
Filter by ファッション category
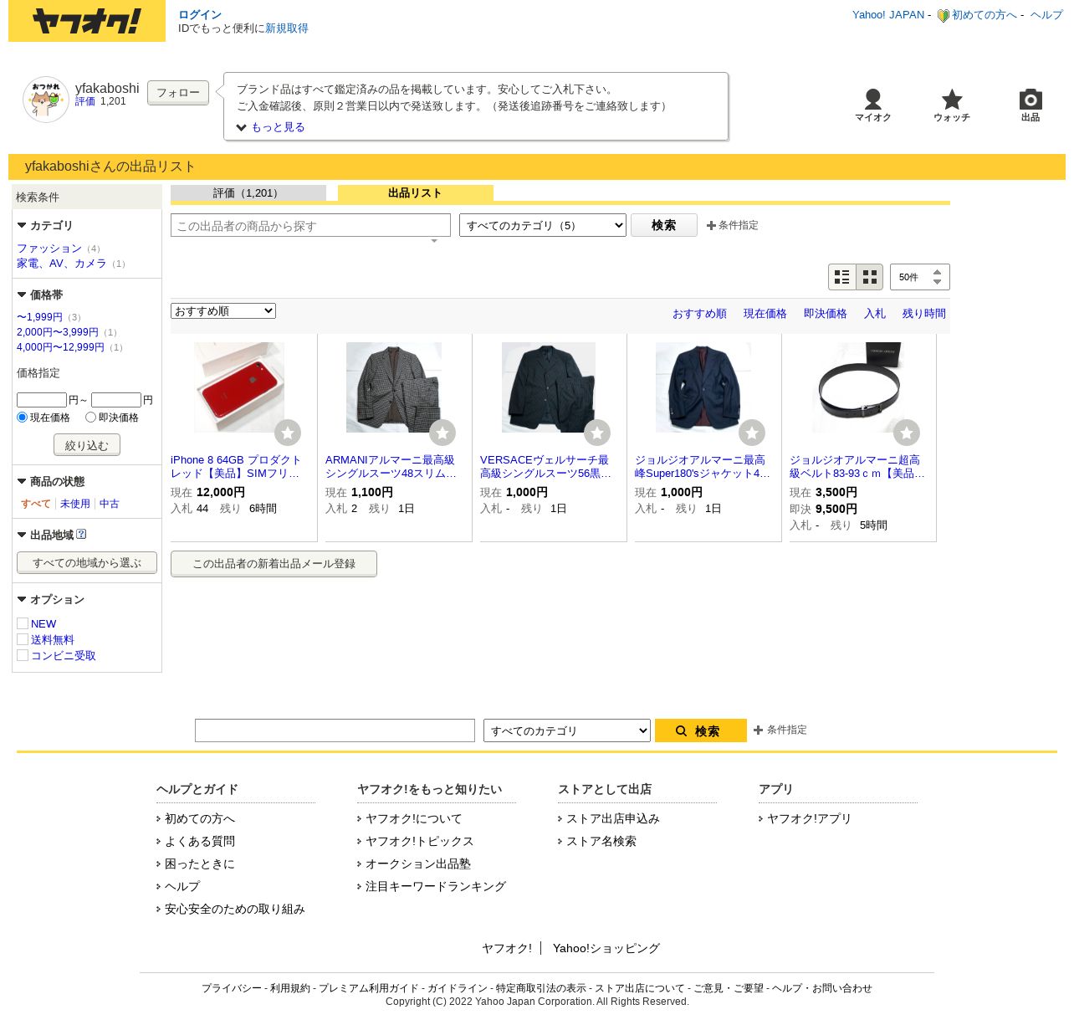point(49,249)
